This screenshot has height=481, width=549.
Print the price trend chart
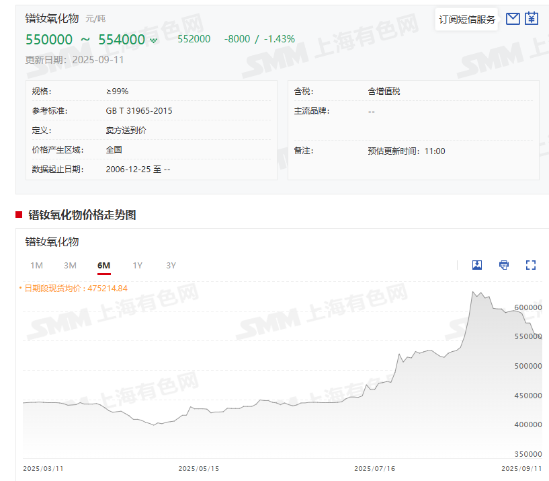pos(504,265)
